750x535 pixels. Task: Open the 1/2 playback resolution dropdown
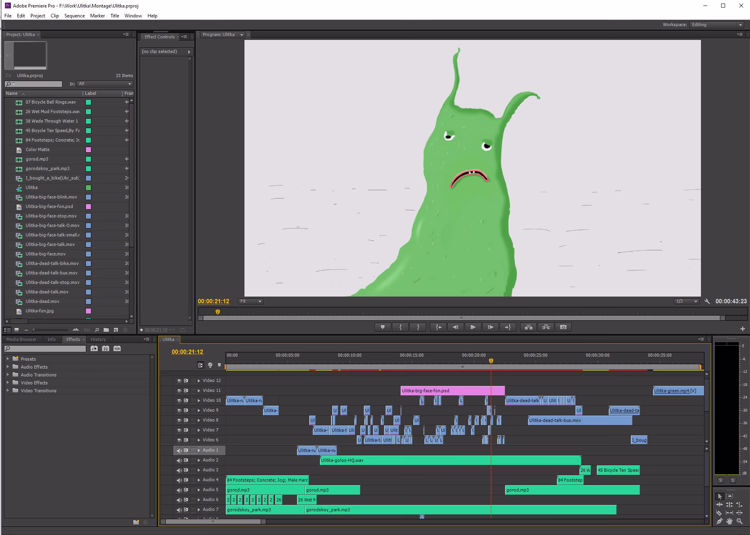click(687, 301)
